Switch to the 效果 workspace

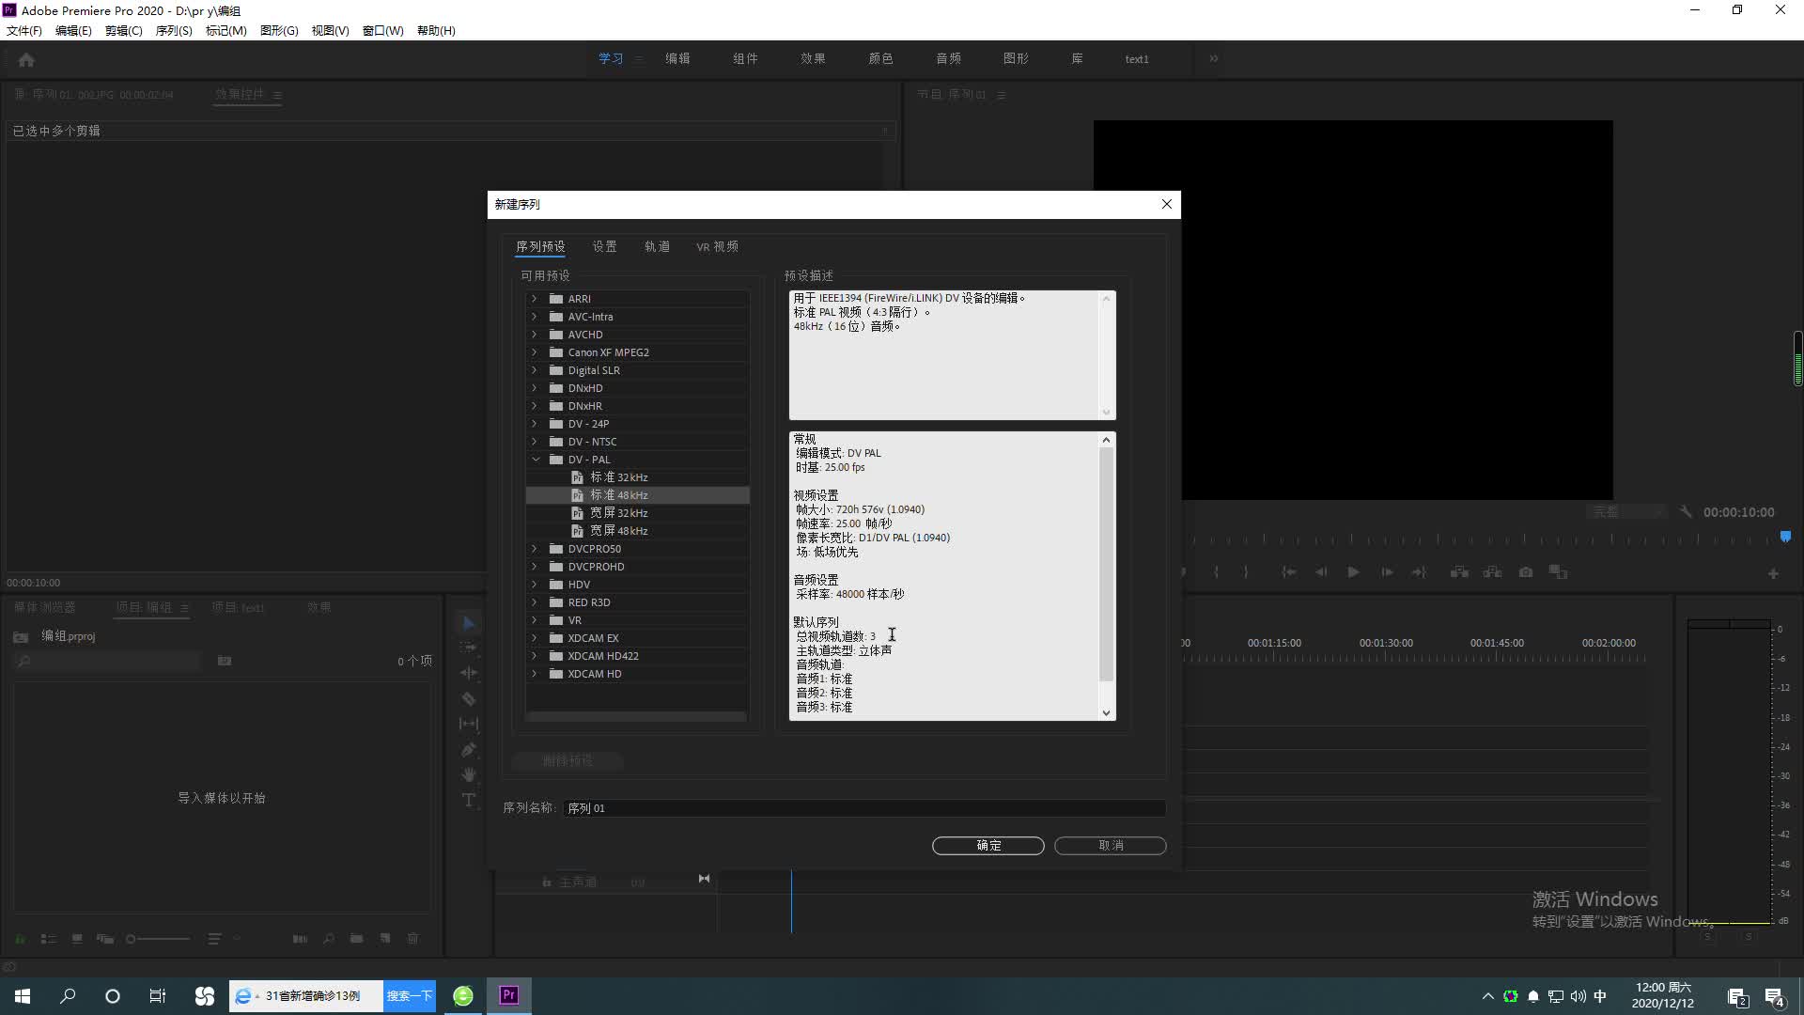[813, 58]
